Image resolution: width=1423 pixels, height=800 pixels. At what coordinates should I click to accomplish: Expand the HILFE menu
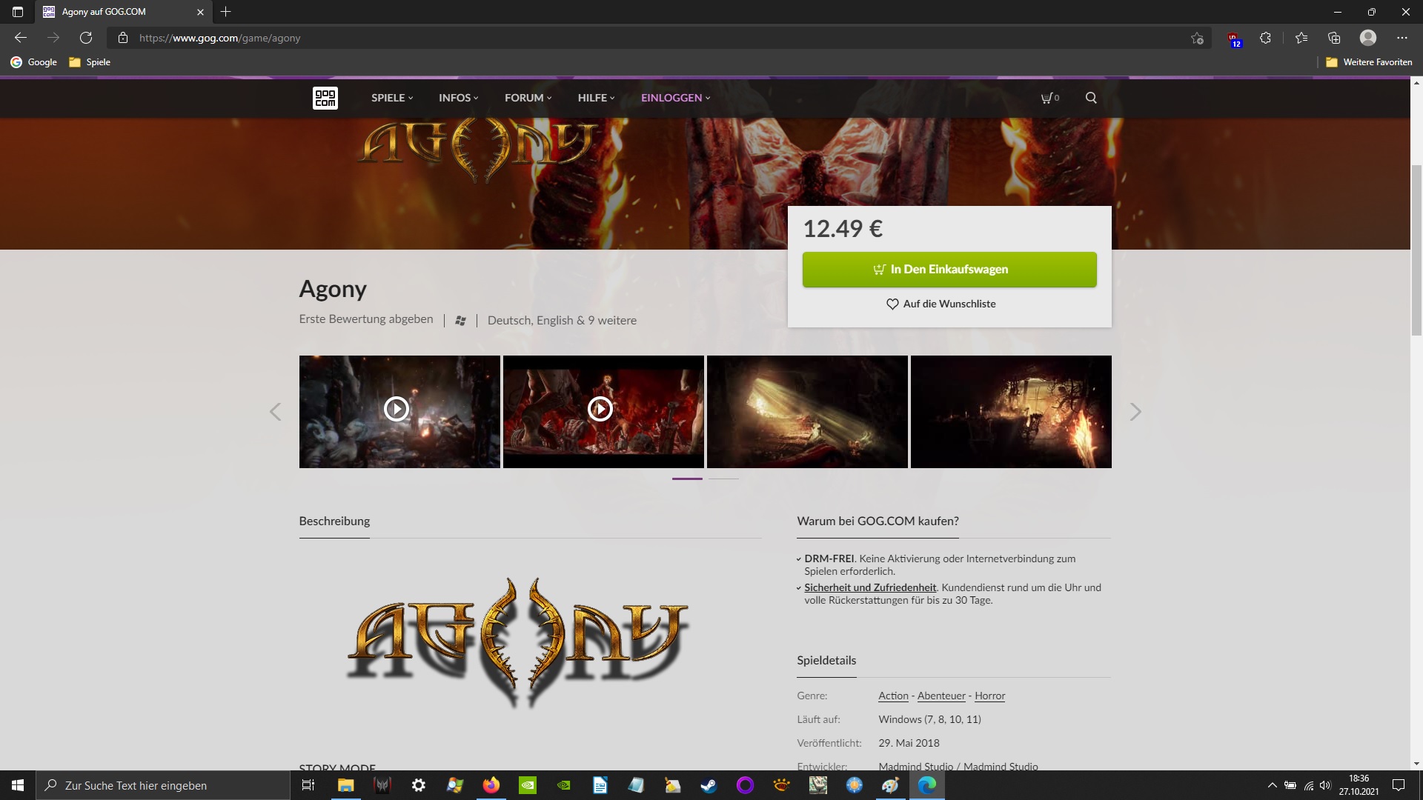point(597,98)
